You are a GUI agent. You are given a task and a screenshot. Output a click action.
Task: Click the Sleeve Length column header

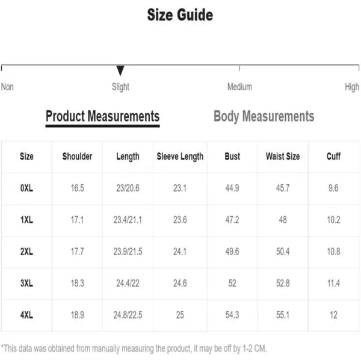coord(180,156)
